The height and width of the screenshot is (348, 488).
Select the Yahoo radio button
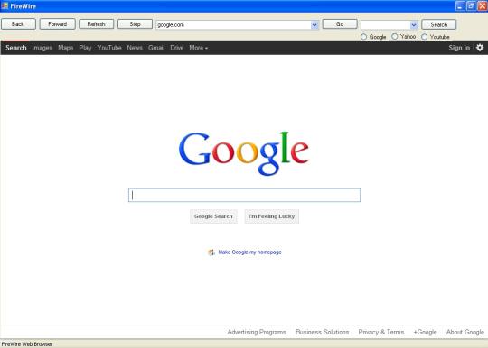pos(395,37)
